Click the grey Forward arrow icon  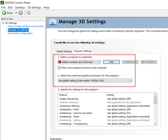[x=20, y=13]
